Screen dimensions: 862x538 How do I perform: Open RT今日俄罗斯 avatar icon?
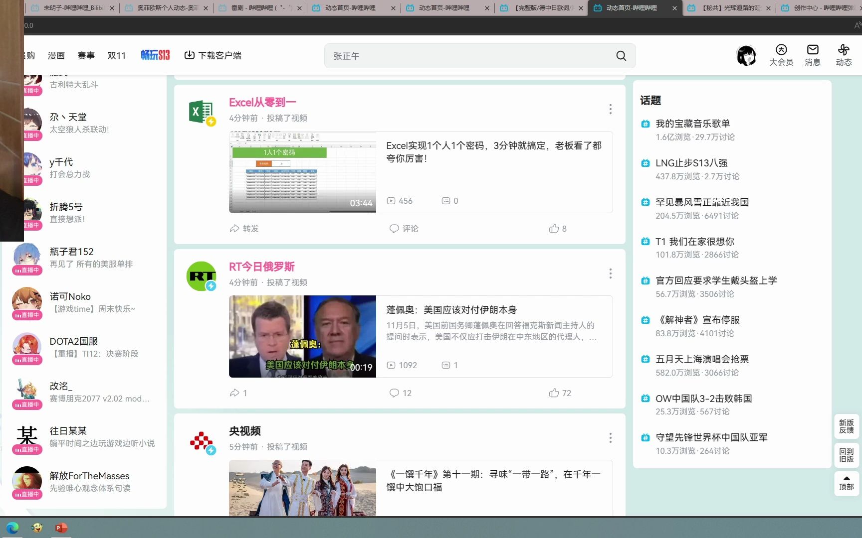coord(202,276)
